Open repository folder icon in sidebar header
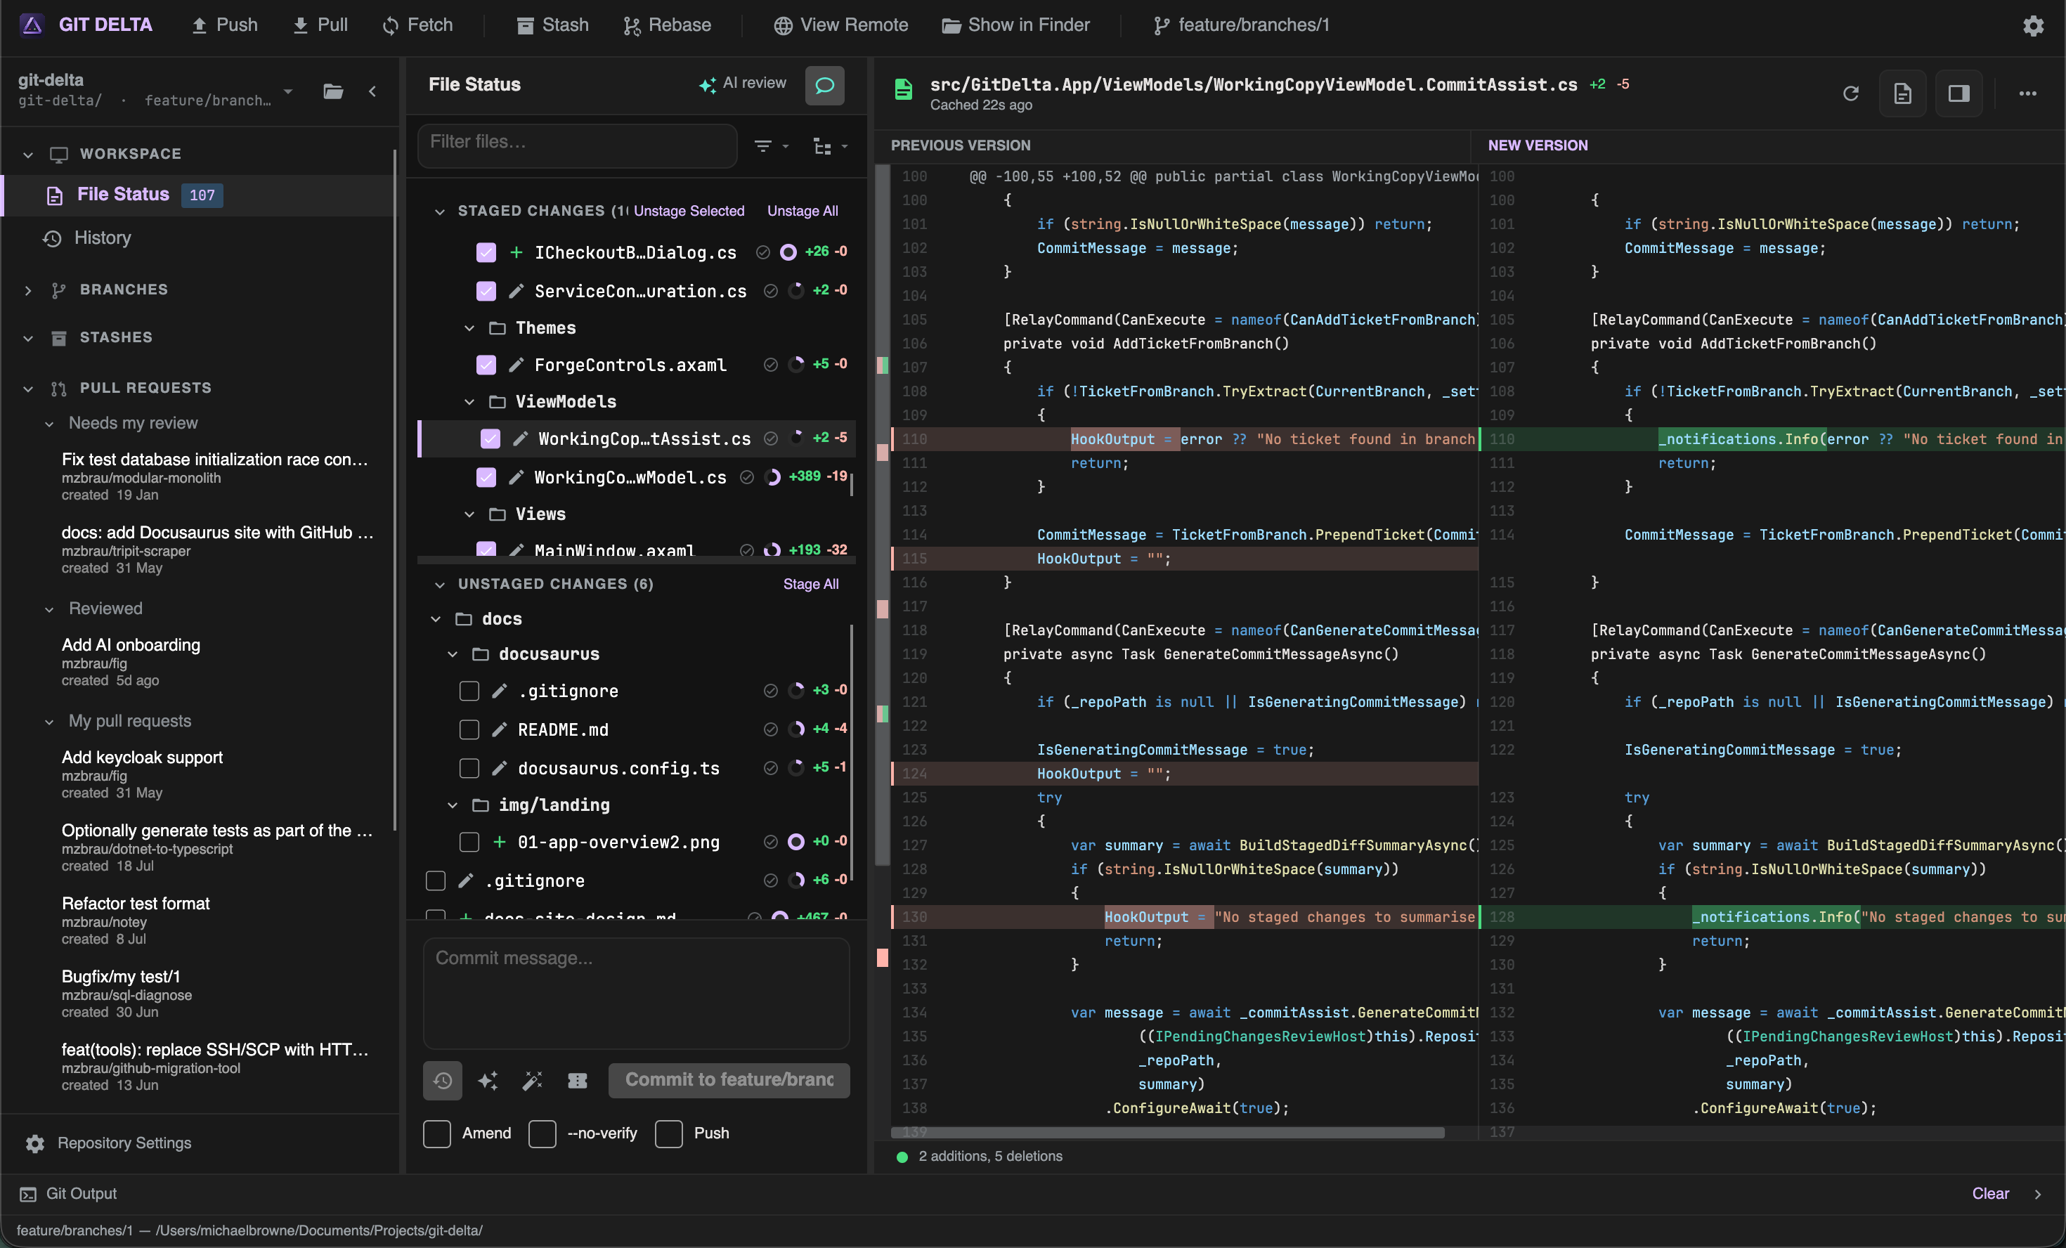Viewport: 2066px width, 1248px height. click(x=333, y=91)
